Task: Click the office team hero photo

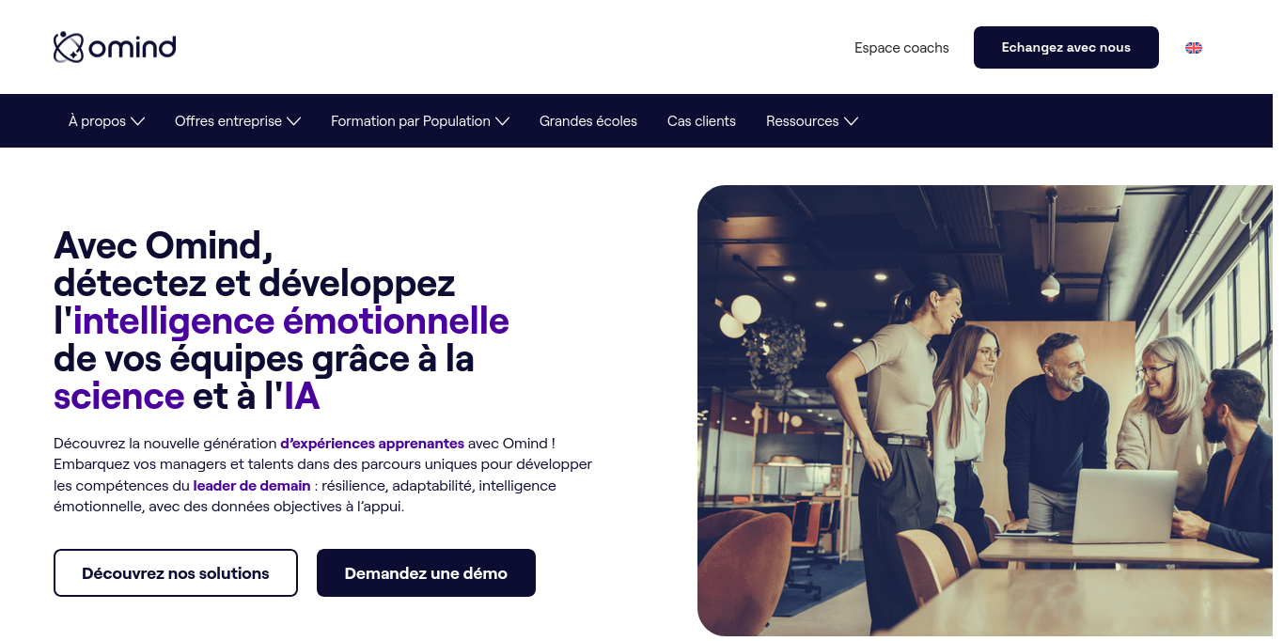Action: tap(985, 411)
